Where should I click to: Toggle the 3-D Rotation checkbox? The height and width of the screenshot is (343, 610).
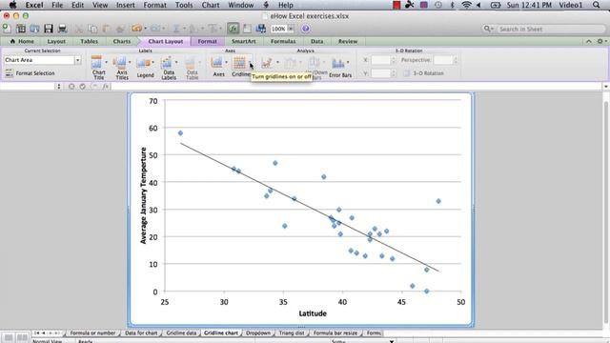point(406,73)
